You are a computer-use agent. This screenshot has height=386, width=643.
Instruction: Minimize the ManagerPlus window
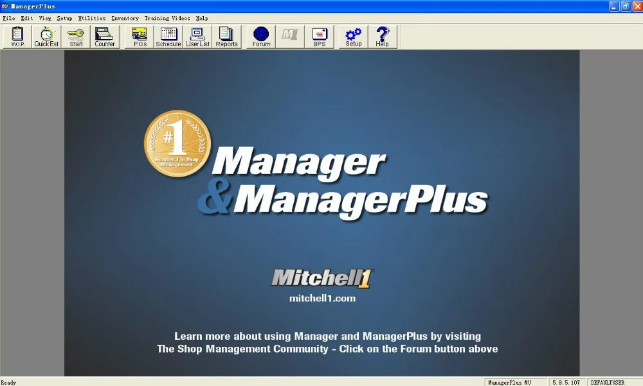click(x=614, y=6)
